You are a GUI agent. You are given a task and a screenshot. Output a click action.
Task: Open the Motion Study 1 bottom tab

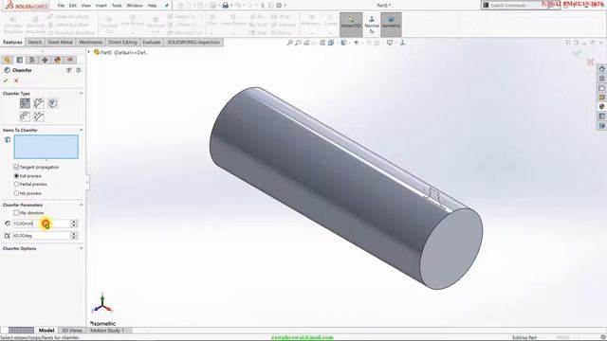tap(107, 331)
